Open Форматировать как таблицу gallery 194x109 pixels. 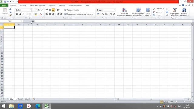(138, 12)
